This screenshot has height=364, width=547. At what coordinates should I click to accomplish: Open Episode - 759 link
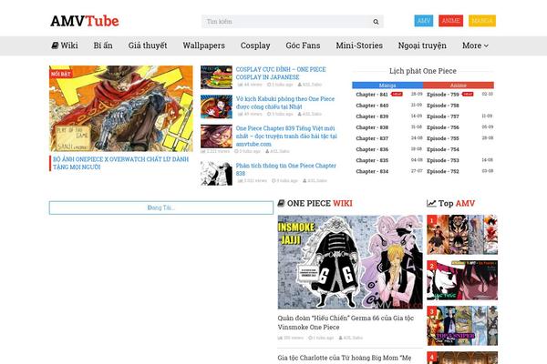click(x=443, y=95)
